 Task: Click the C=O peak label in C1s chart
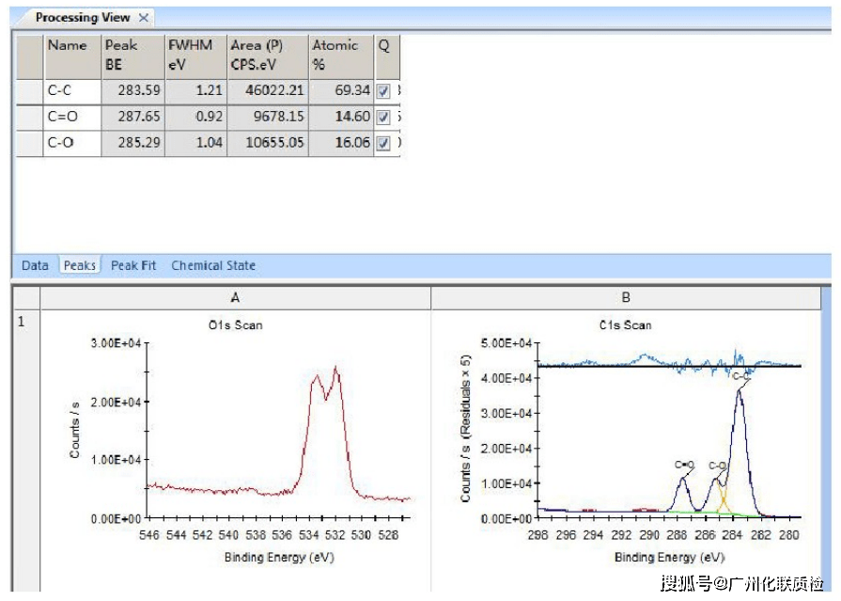(x=684, y=465)
